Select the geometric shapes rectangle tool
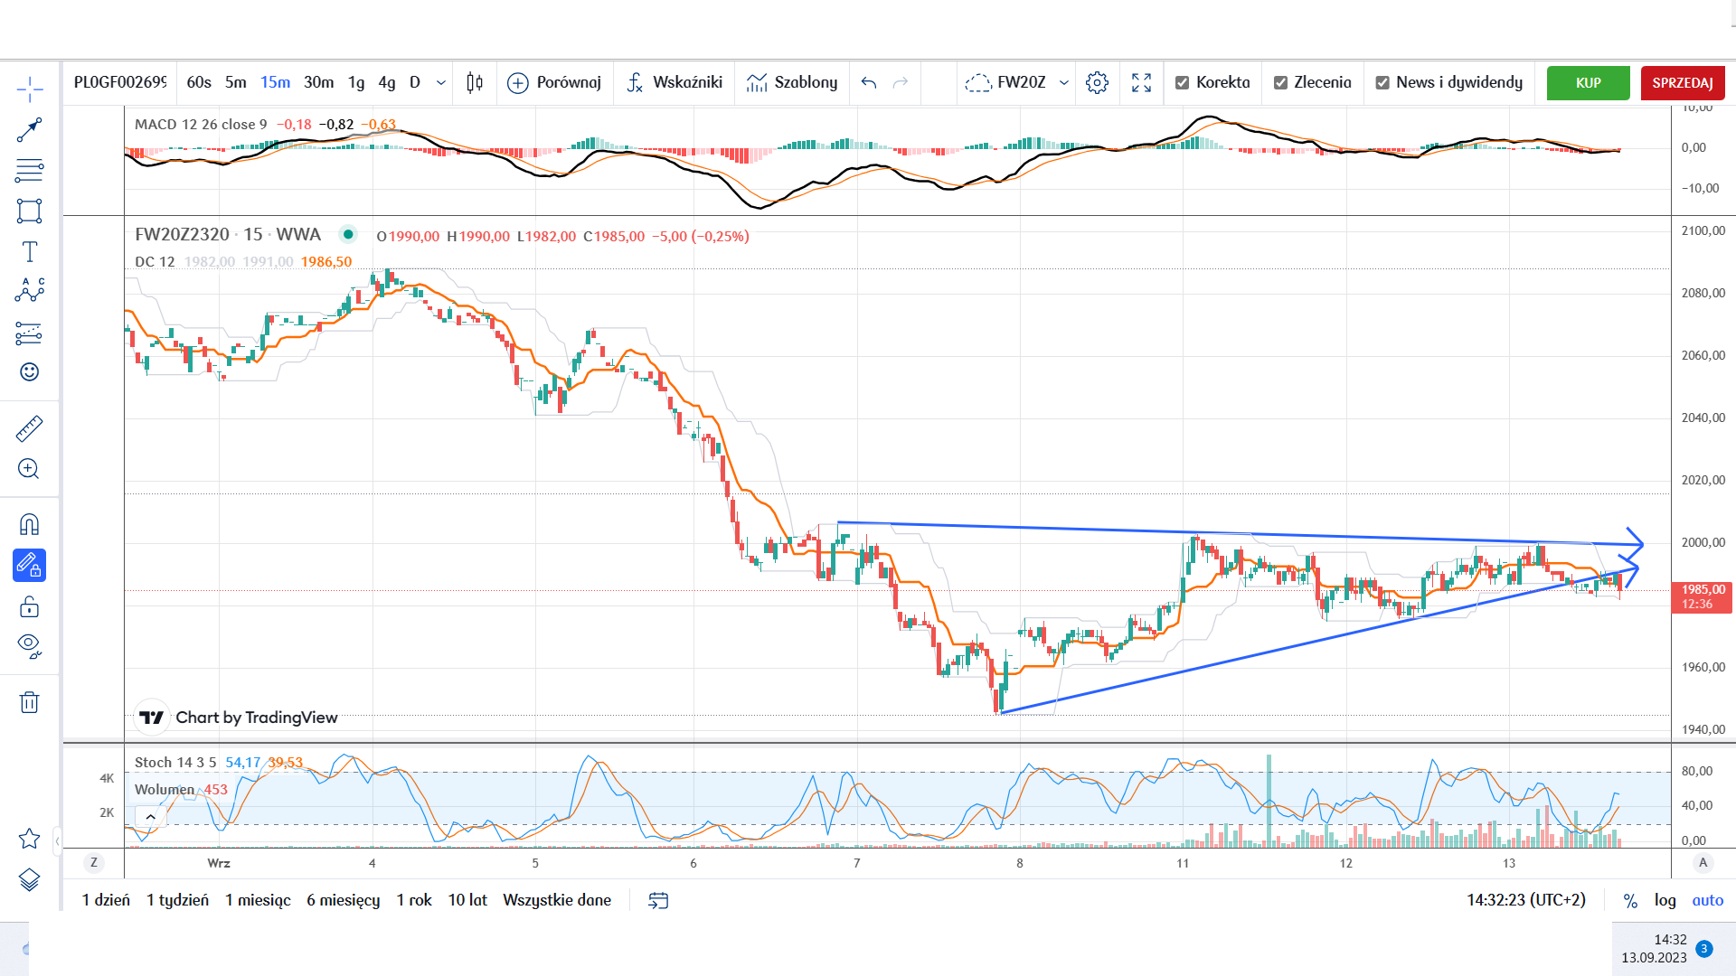 click(x=29, y=211)
